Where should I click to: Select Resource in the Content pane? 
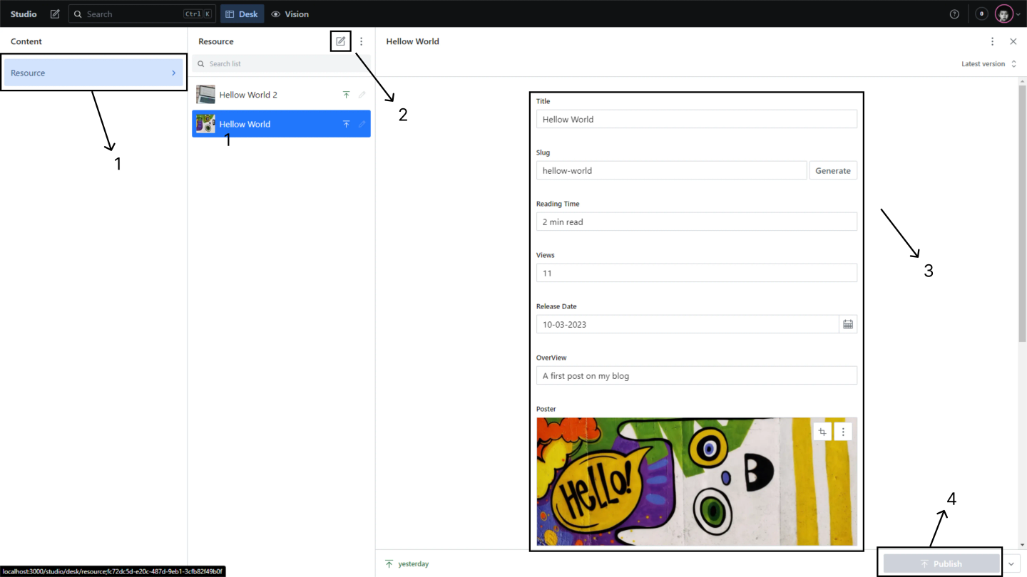93,73
